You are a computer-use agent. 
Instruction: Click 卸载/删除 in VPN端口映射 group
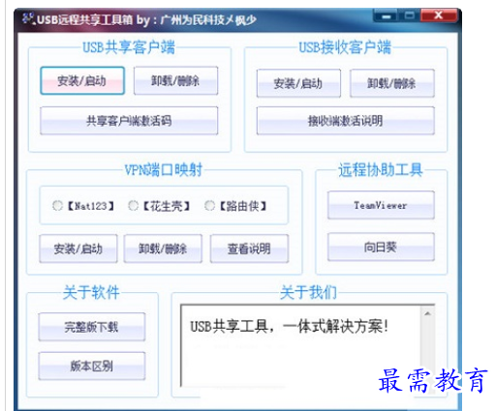(x=163, y=249)
